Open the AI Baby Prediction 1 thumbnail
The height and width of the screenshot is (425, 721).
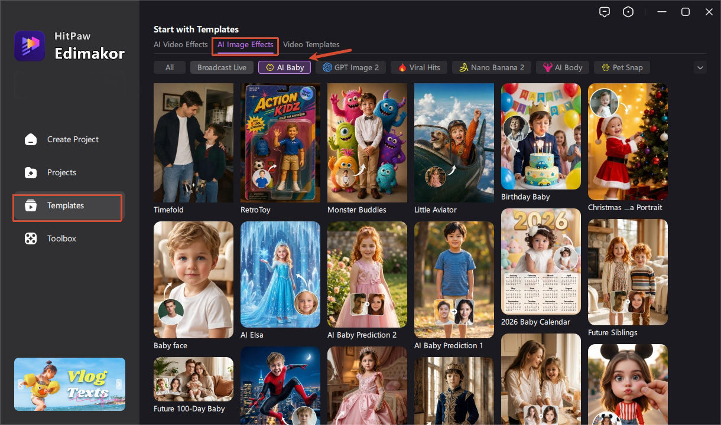(x=454, y=280)
